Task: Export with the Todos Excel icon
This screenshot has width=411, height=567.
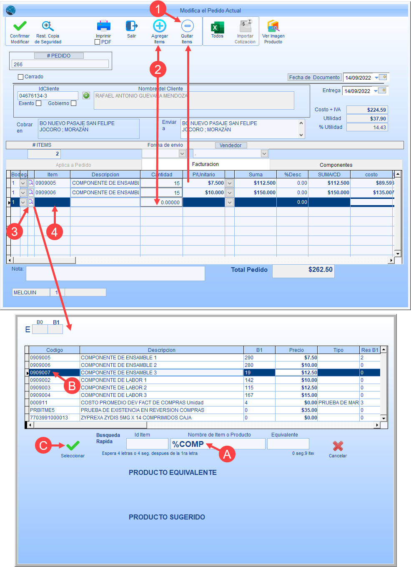Action: [217, 27]
